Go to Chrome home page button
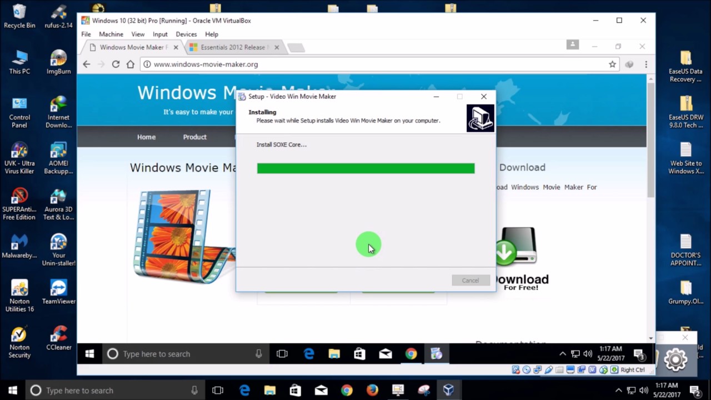The width and height of the screenshot is (711, 400). (x=130, y=64)
